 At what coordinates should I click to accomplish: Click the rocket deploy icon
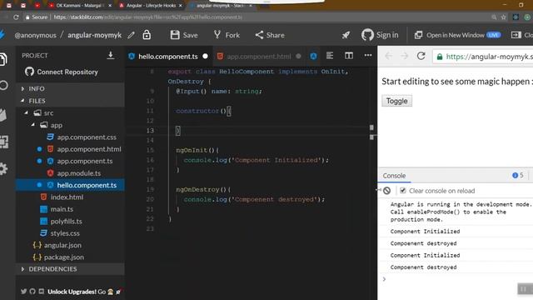point(346,35)
